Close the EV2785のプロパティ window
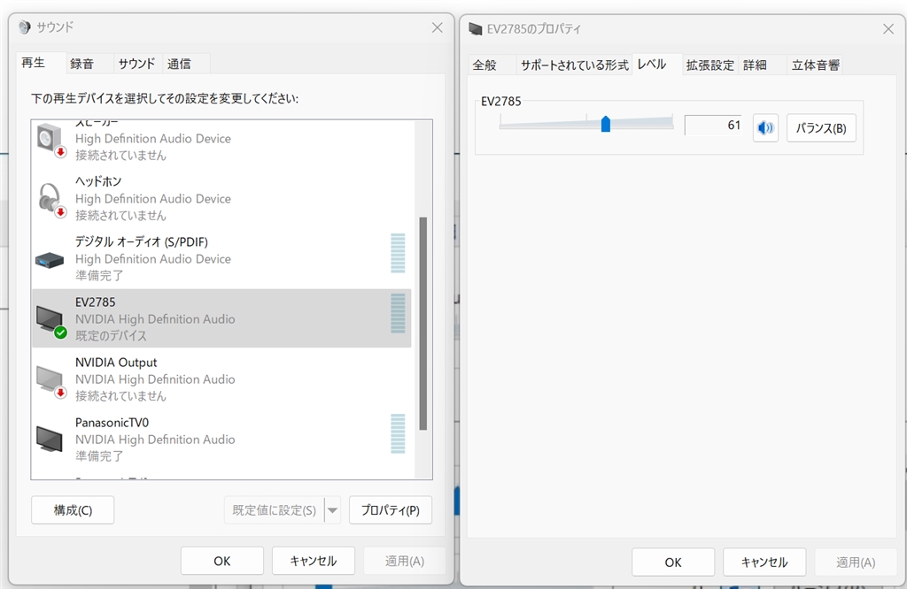 888,29
